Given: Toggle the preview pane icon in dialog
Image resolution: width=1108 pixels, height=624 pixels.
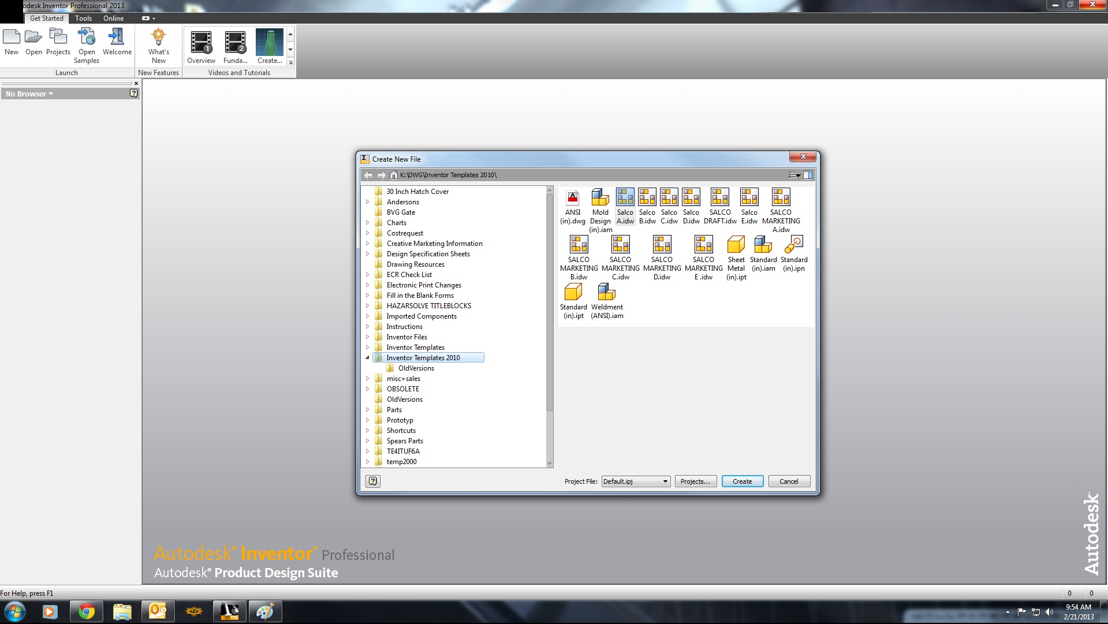Looking at the screenshot, I should (808, 175).
